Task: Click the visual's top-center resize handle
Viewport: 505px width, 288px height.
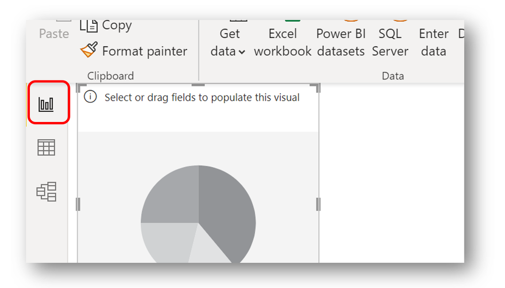Action: click(x=198, y=85)
